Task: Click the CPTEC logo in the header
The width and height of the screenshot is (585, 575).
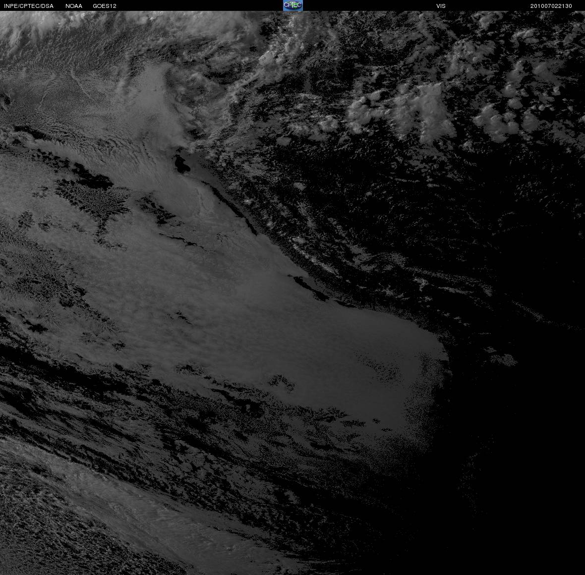Action: point(293,5)
